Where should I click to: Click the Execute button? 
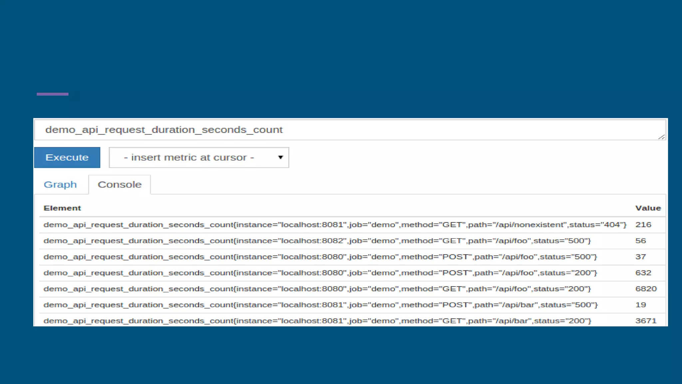67,157
